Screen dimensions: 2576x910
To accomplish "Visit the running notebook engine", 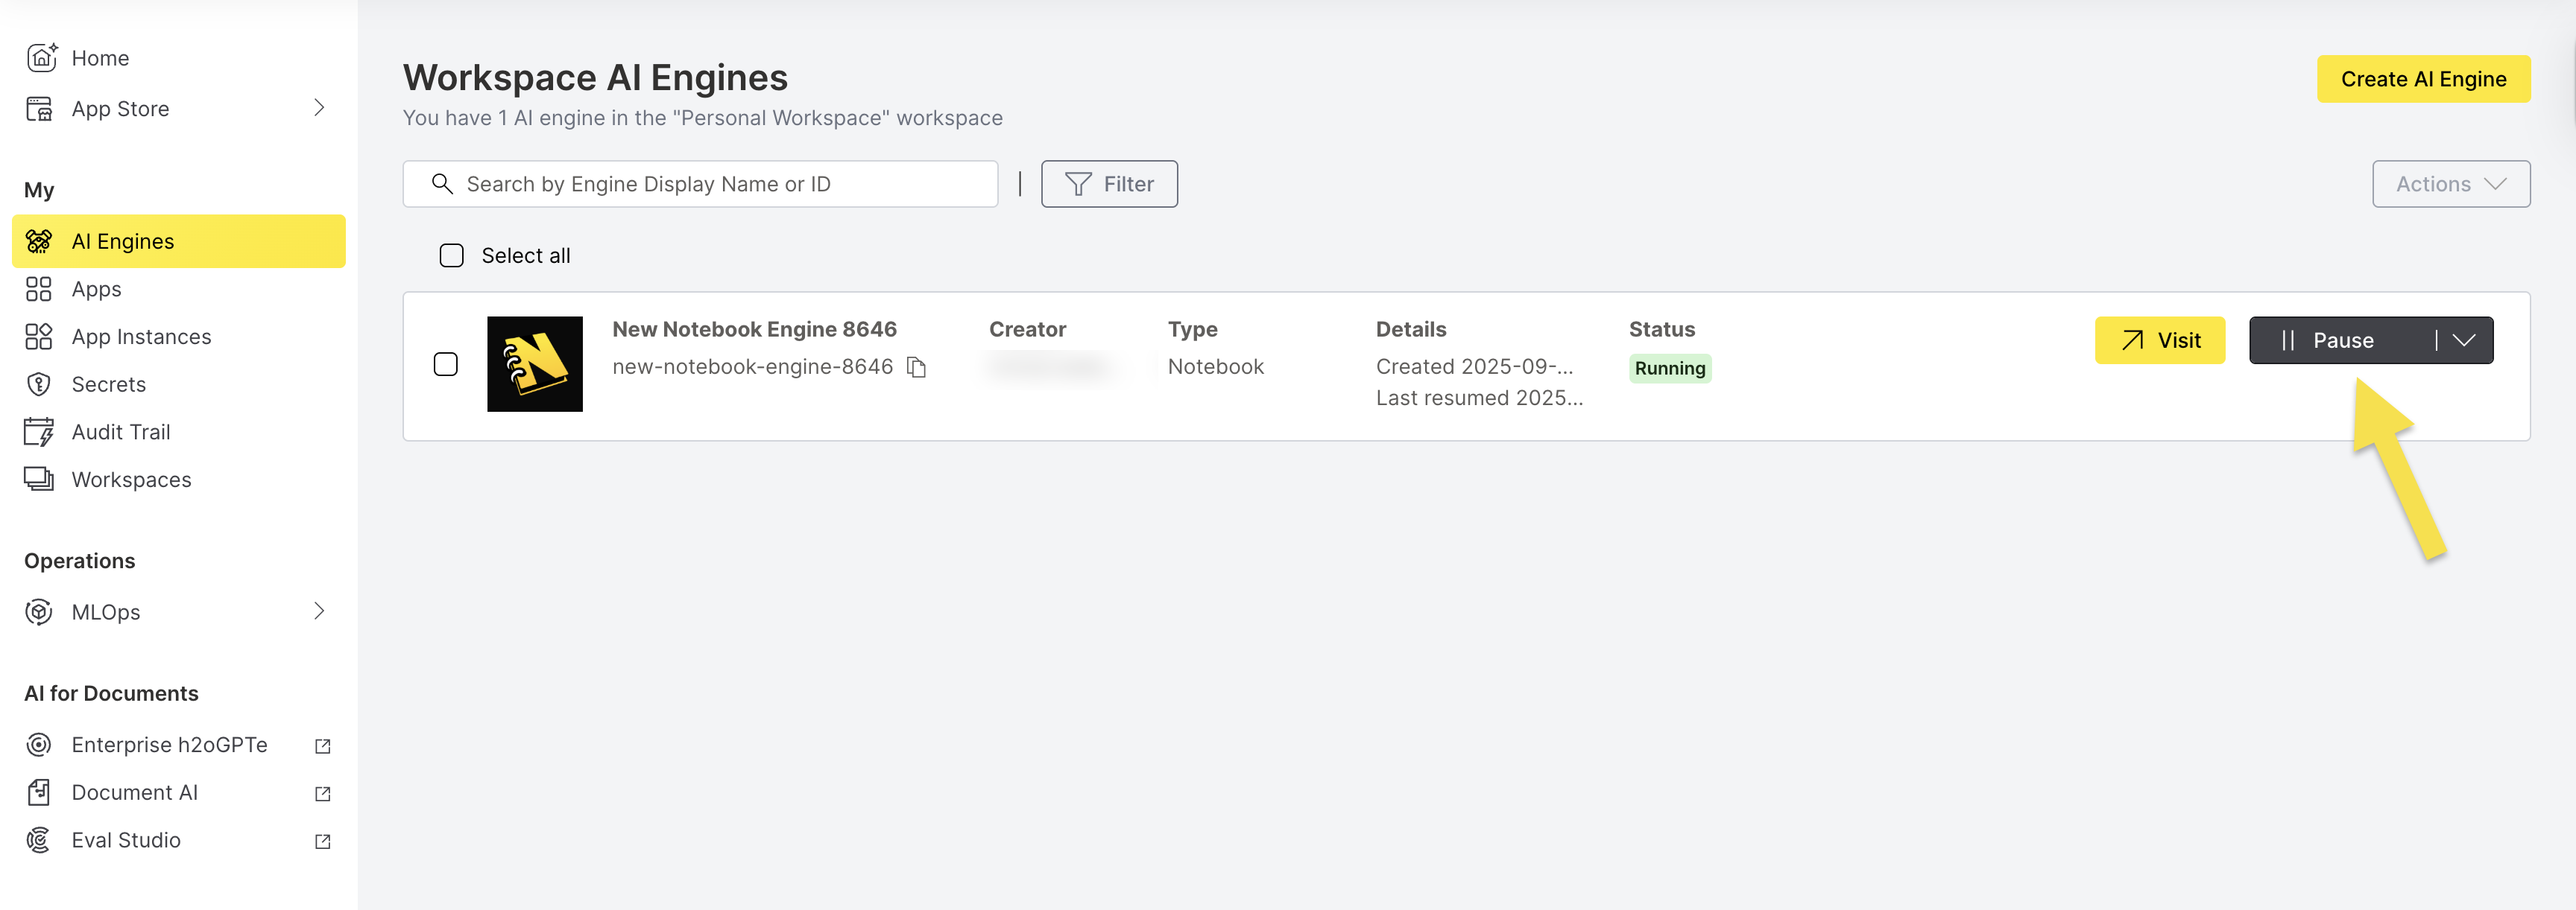I will click(x=2159, y=340).
